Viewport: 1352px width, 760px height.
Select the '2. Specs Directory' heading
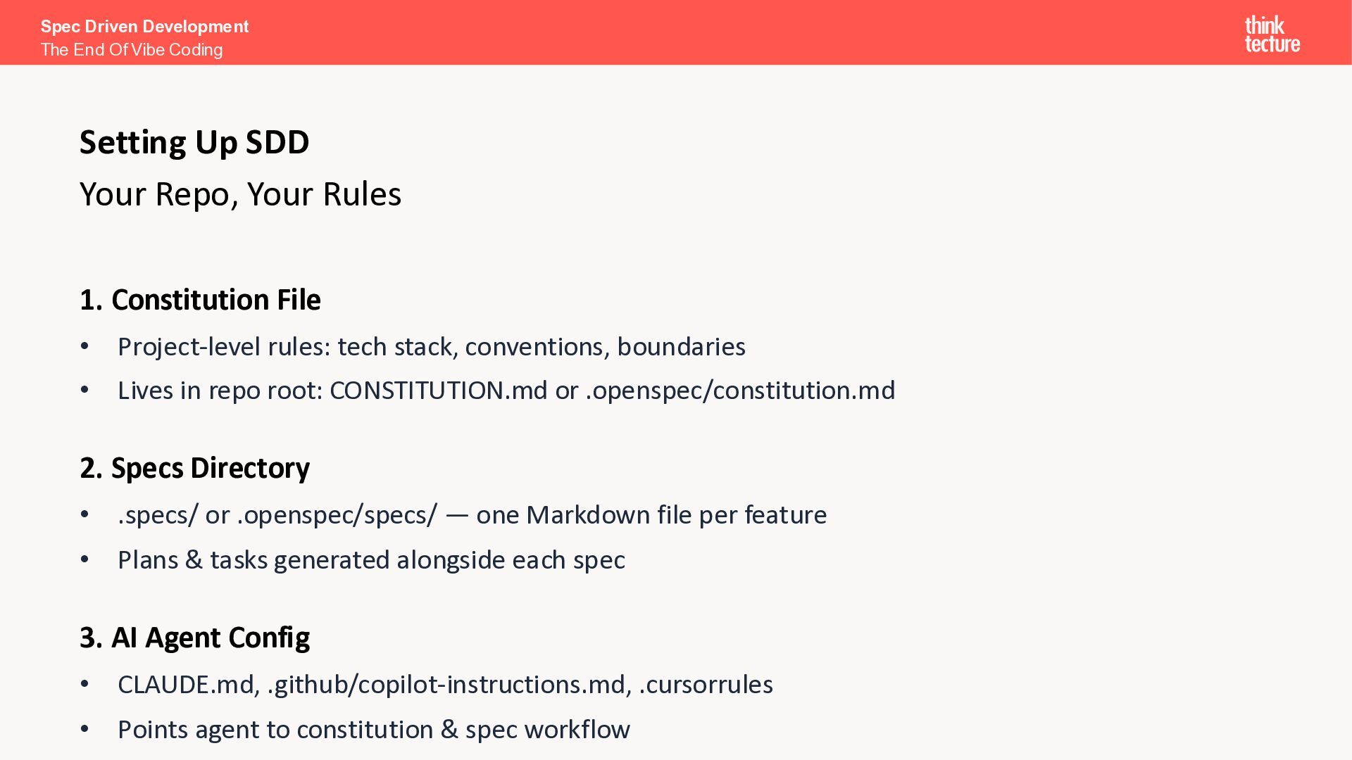194,468
